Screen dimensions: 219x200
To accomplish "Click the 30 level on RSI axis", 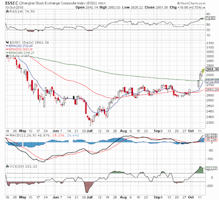I will click(x=209, y=30).
